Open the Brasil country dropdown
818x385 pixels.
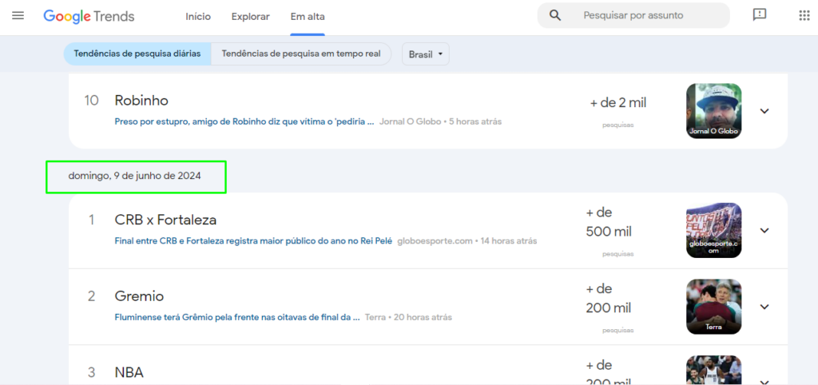coord(426,54)
